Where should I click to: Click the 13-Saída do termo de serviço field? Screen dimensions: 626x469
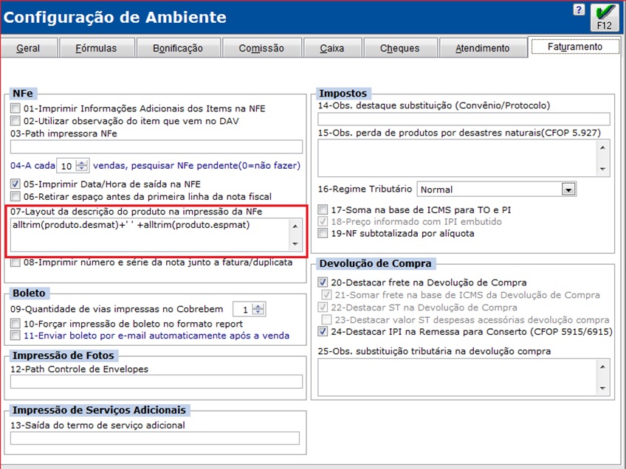(x=155, y=438)
